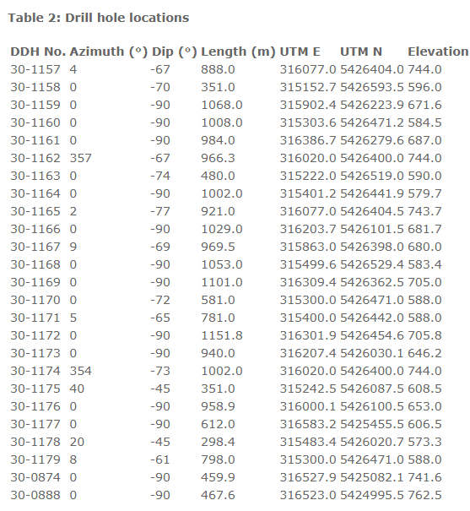Select length value 298.4
This screenshot has width=470, height=511.
point(218,442)
